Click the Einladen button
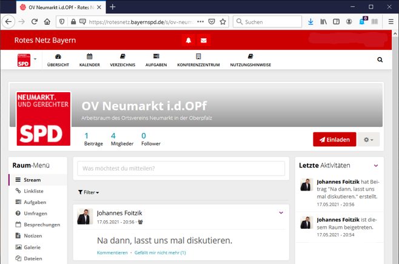399x264 pixels. (335, 140)
